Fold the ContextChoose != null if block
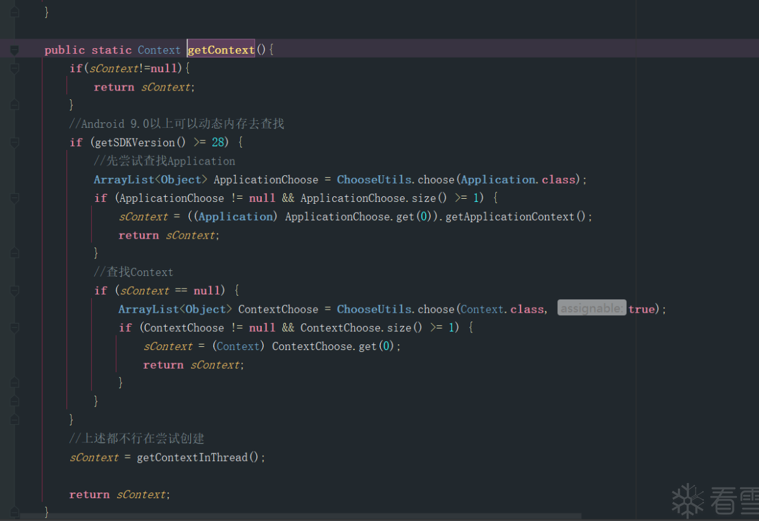Viewport: 759px width, 521px height. pos(15,328)
